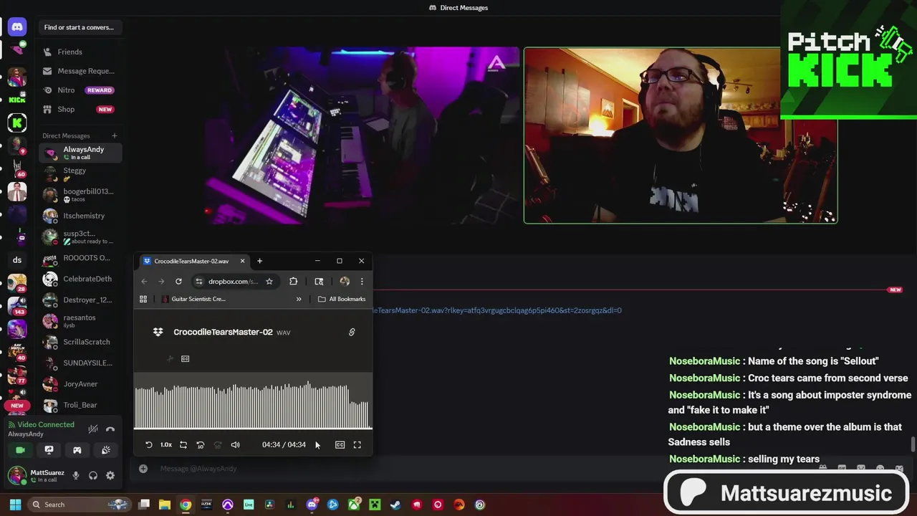Open the Chrome extensions puzzle icon
917x516 pixels.
[x=293, y=282]
